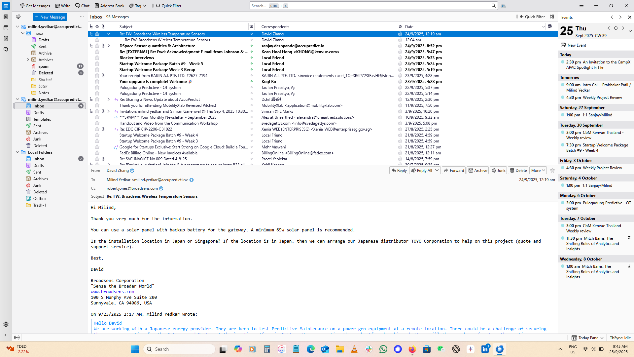Open the Reply All dropdown arrow

[x=437, y=171]
